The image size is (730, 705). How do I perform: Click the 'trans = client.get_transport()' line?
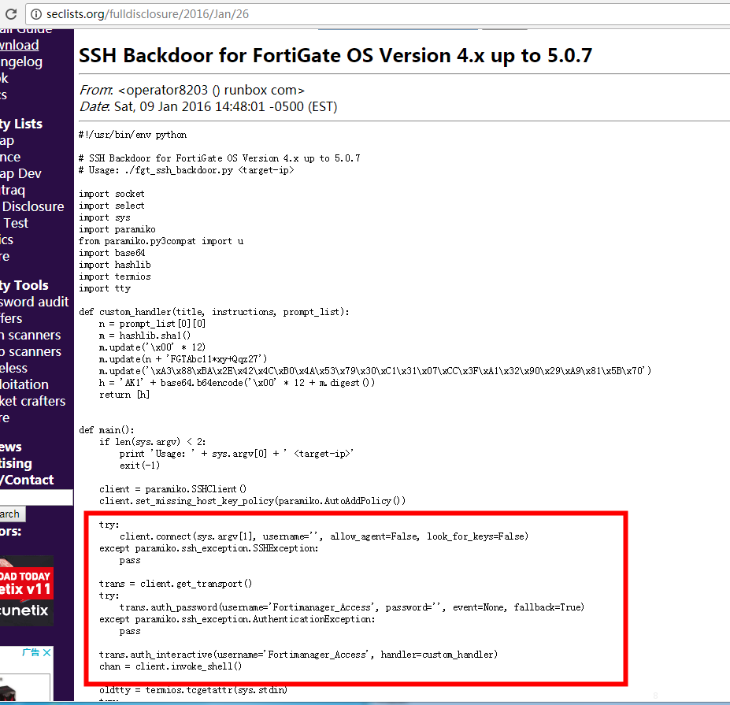click(x=176, y=584)
